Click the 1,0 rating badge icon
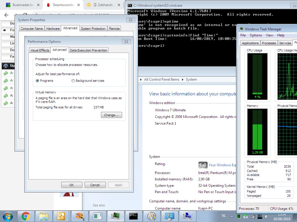Screen dimensions: 297x222 pyautogui.click(x=203, y=165)
